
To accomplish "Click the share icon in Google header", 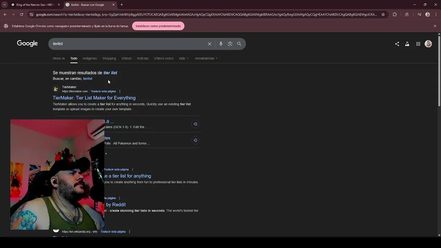I will click(x=397, y=44).
